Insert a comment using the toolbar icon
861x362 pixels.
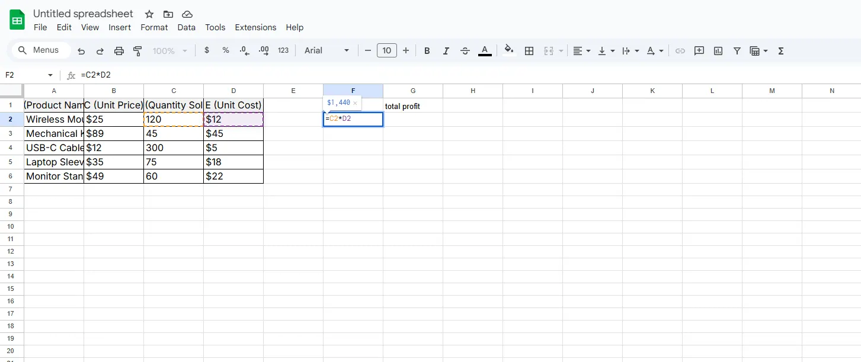[699, 51]
